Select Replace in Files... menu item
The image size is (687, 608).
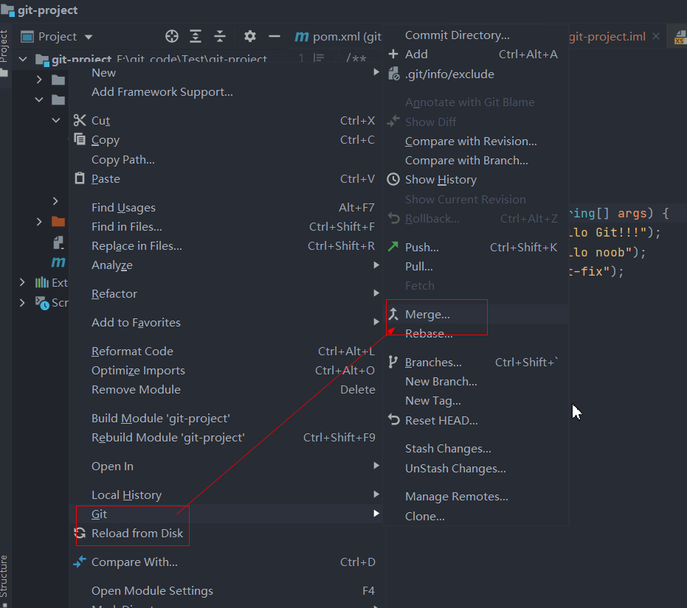(227, 245)
